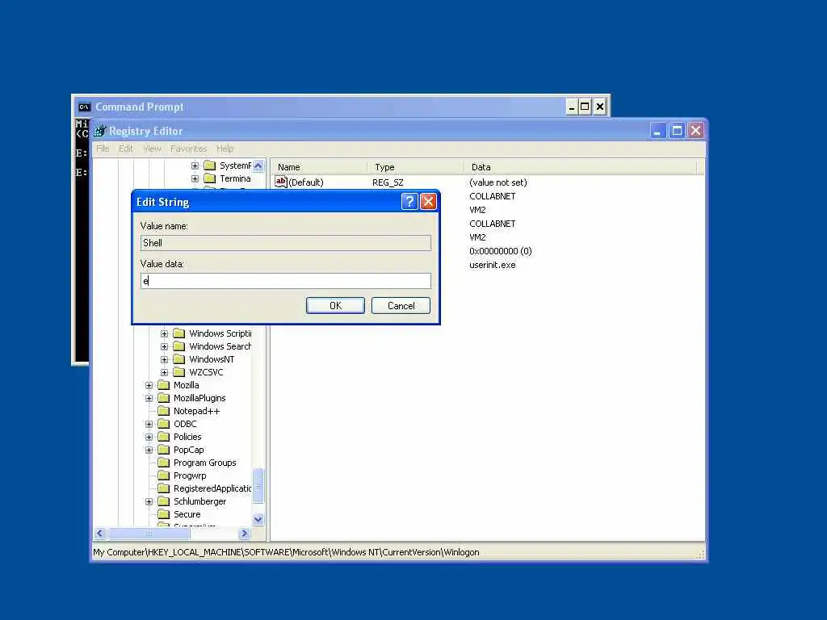Click the (Default) string value icon
This screenshot has width=827, height=620.
280,182
